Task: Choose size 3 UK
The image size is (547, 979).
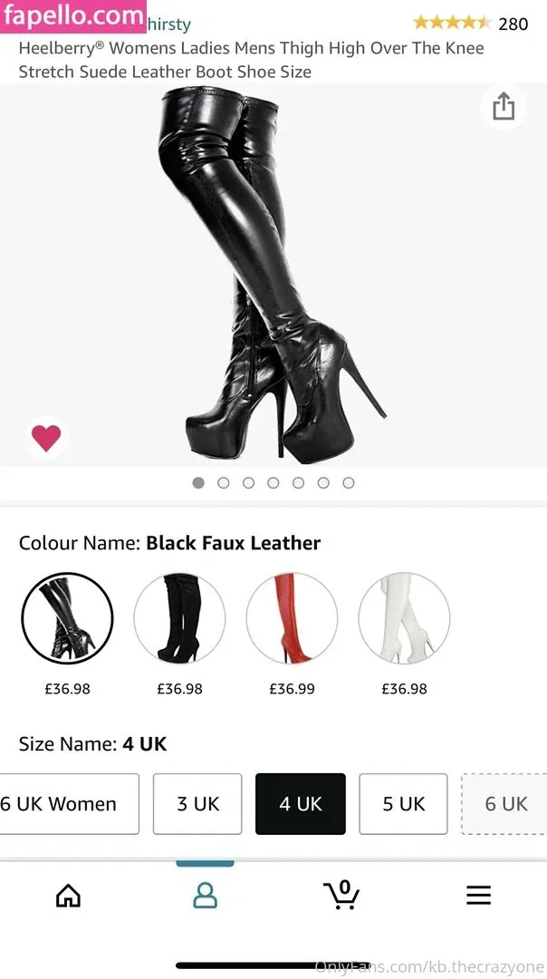Action: click(197, 804)
